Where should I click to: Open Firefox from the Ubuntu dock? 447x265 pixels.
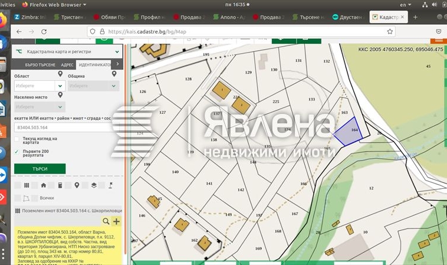[2, 21]
